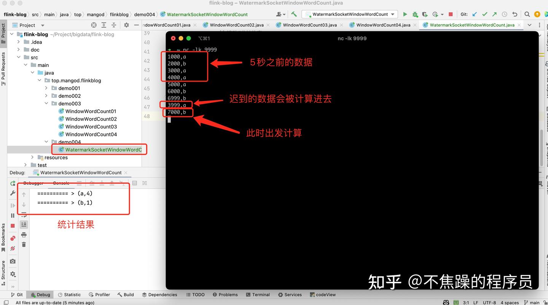Toggle mute breakpoints in the debug sidebar

13,249
